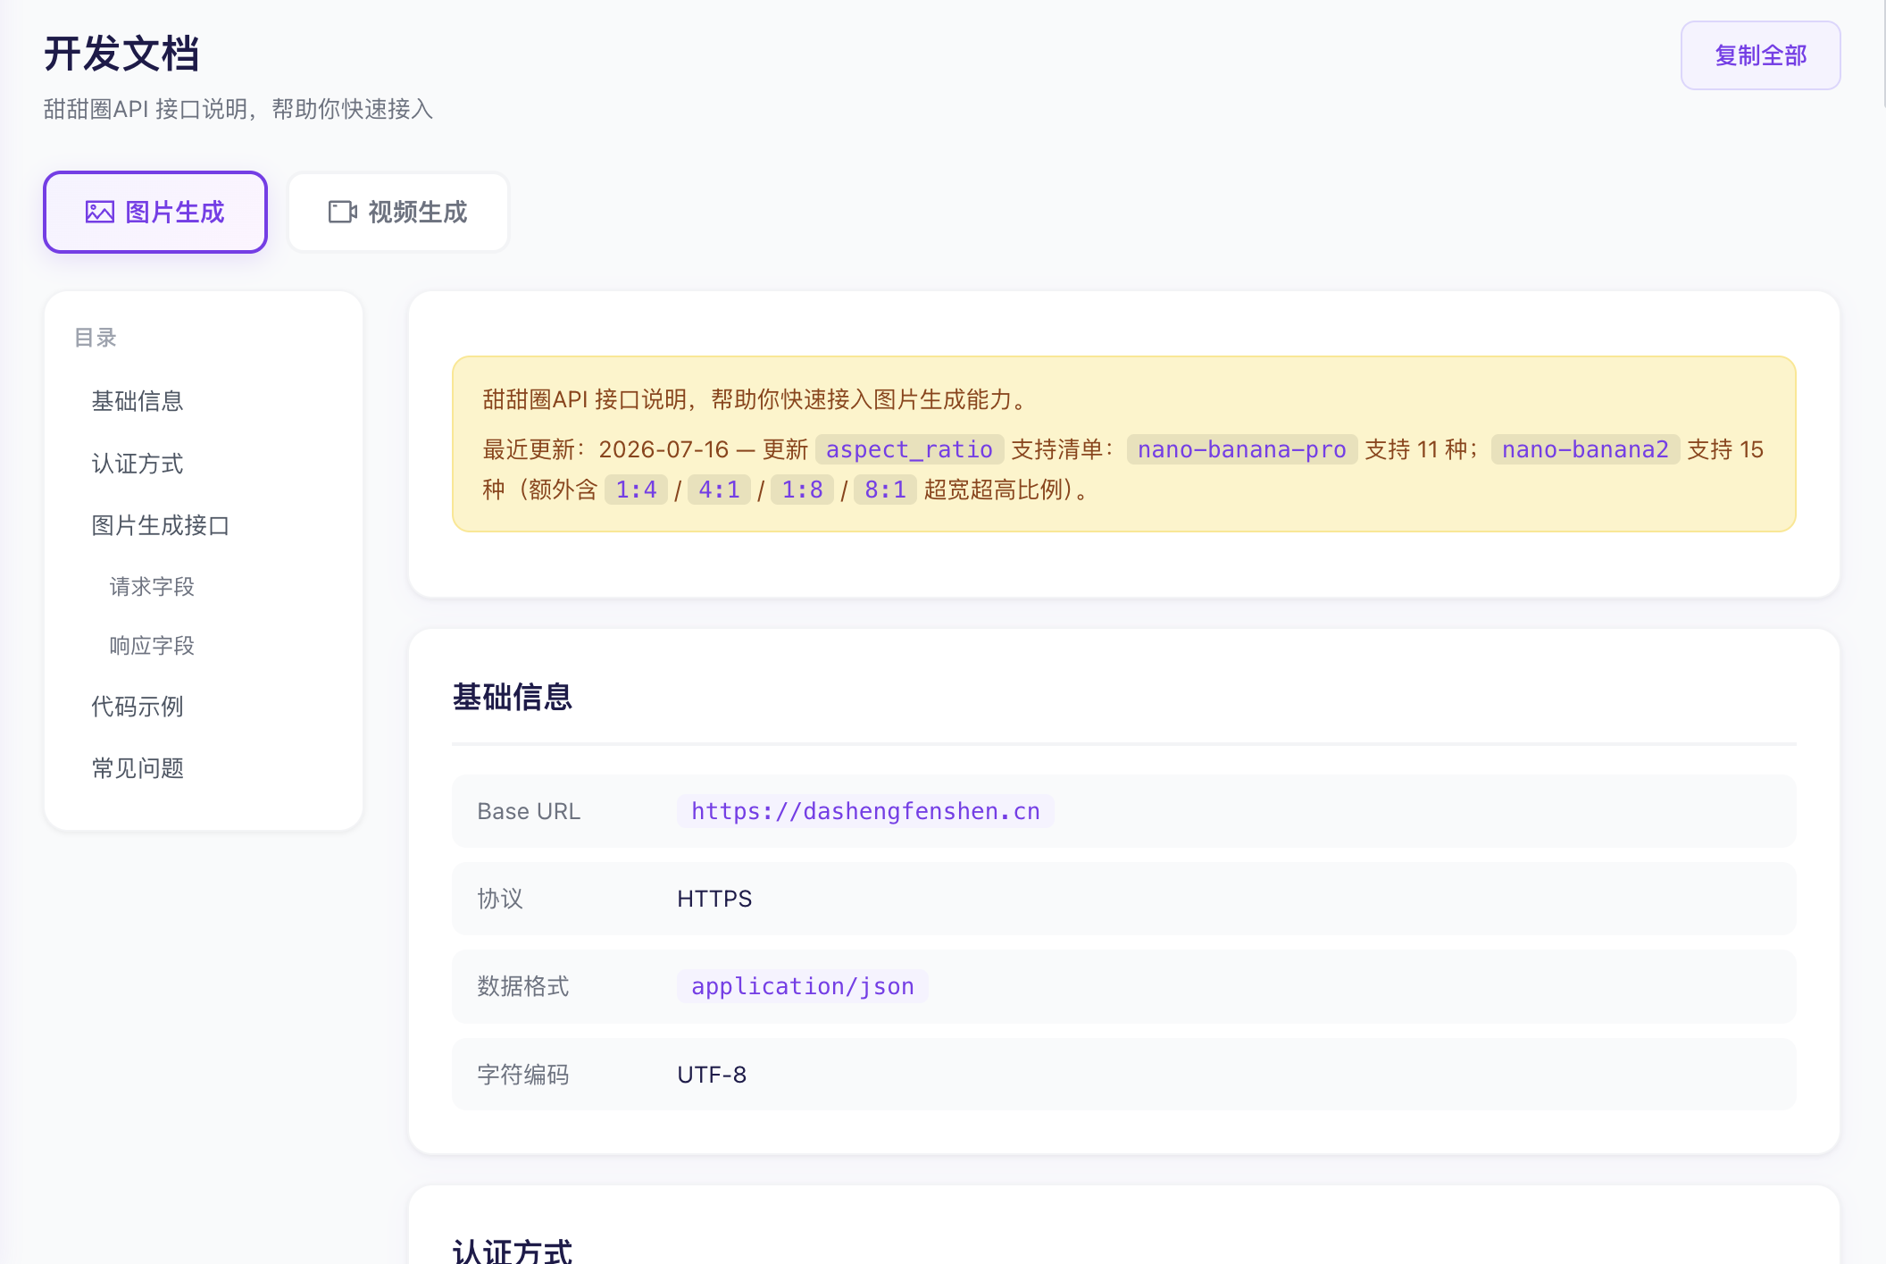The width and height of the screenshot is (1886, 1264).
Task: Open 响应字段 sub-item in sidebar
Action: pos(152,645)
